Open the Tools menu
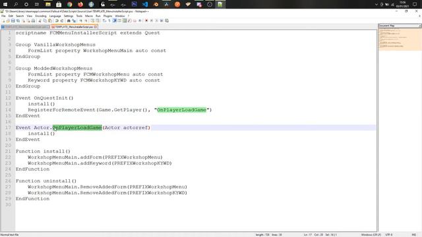This screenshot has height=237, width=422. coord(79,16)
